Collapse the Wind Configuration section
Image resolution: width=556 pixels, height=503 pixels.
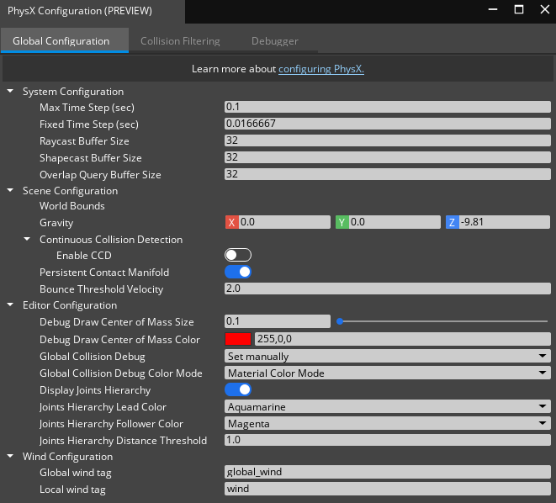(x=10, y=456)
